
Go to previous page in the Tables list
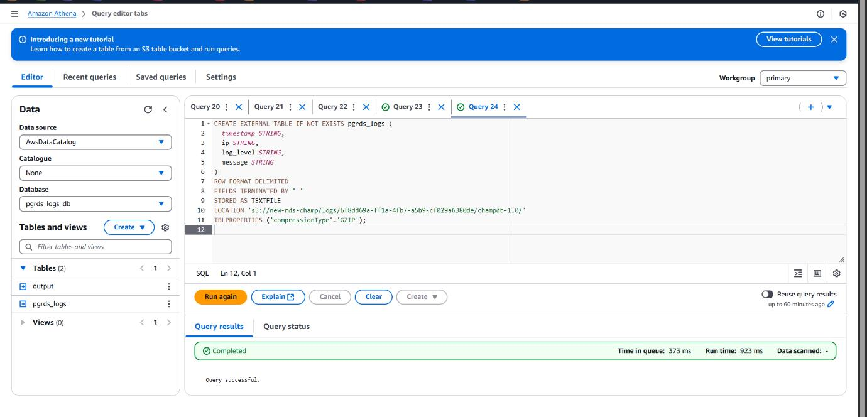[142, 268]
